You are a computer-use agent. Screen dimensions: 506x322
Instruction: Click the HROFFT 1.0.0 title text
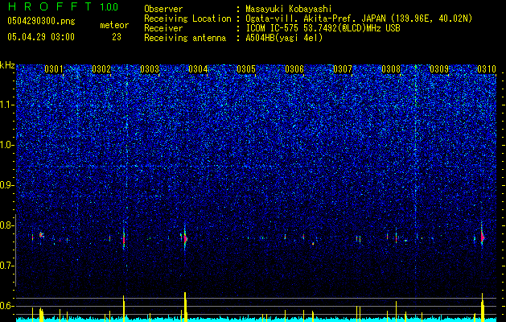coord(63,6)
